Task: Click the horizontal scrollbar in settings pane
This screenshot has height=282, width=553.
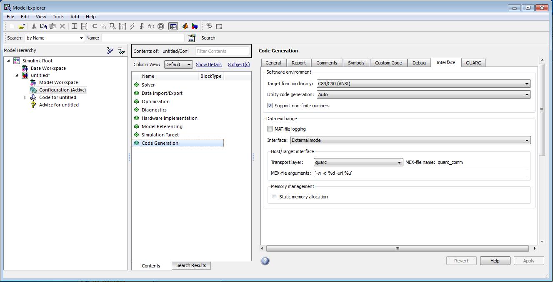Action: pos(398,248)
